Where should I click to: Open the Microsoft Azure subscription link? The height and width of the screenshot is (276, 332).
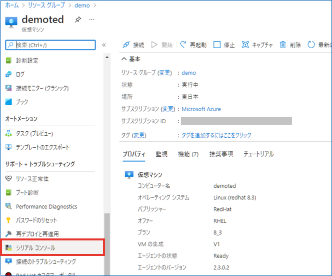[201, 109]
